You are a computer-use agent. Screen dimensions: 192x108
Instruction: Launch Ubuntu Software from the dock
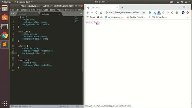click(5, 17)
